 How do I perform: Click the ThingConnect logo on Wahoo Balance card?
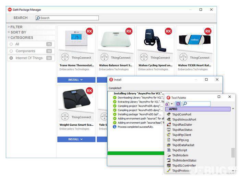(104, 57)
